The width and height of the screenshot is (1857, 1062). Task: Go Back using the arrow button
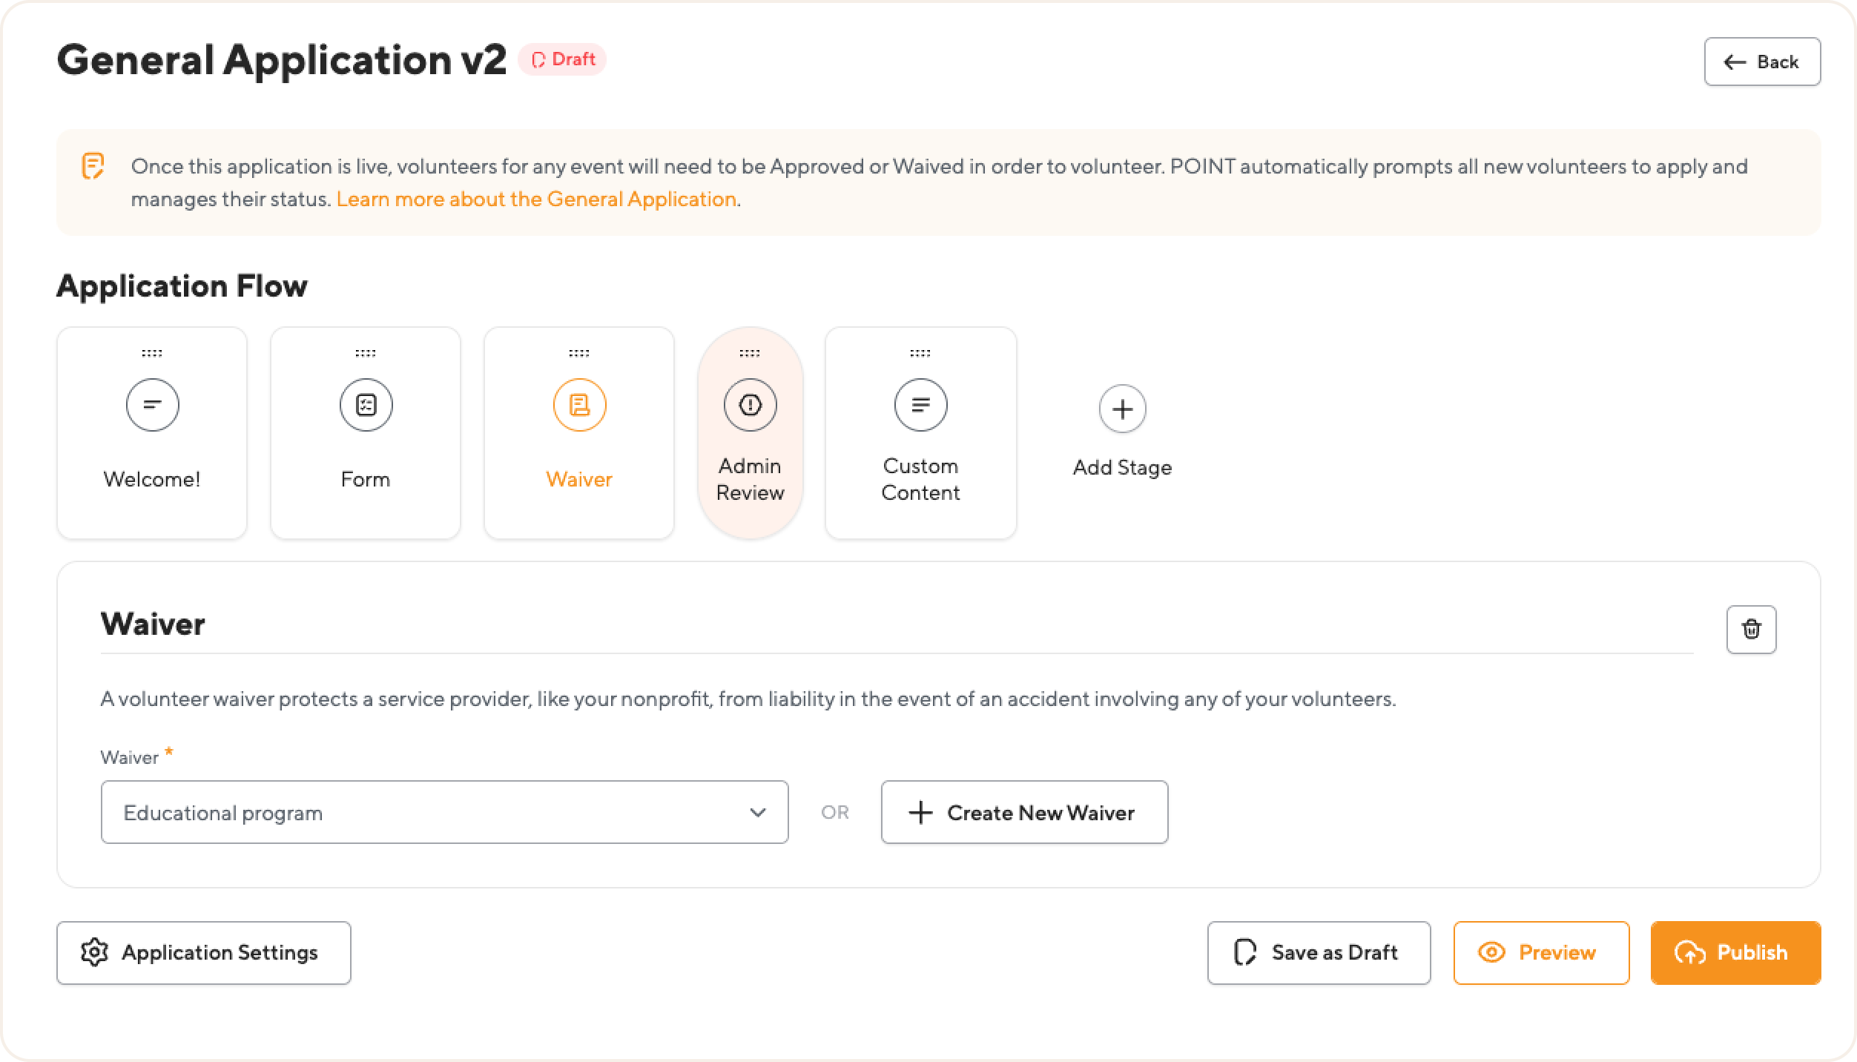coord(1762,62)
